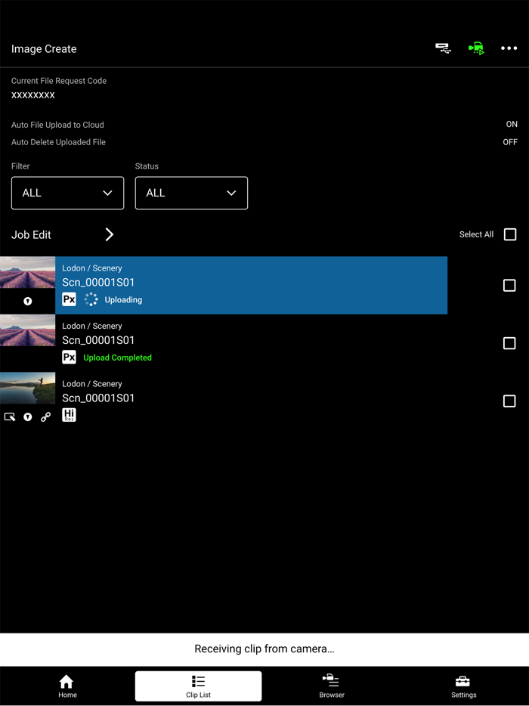Screen dimensions: 529x706
Task: Select the Scn_00001S01 name in Uploading row
Action: click(98, 282)
